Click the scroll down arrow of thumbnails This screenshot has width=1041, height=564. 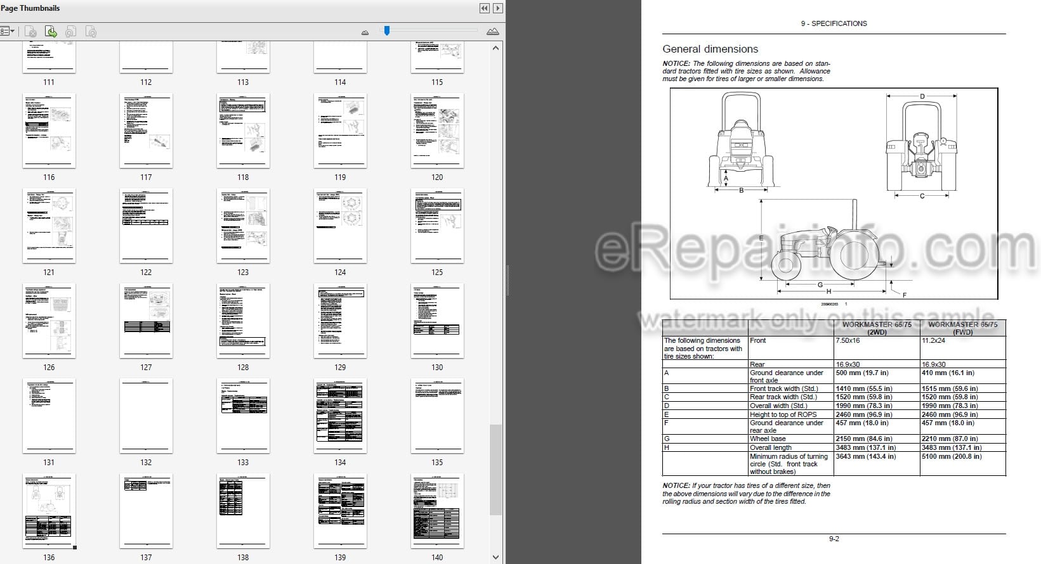496,557
